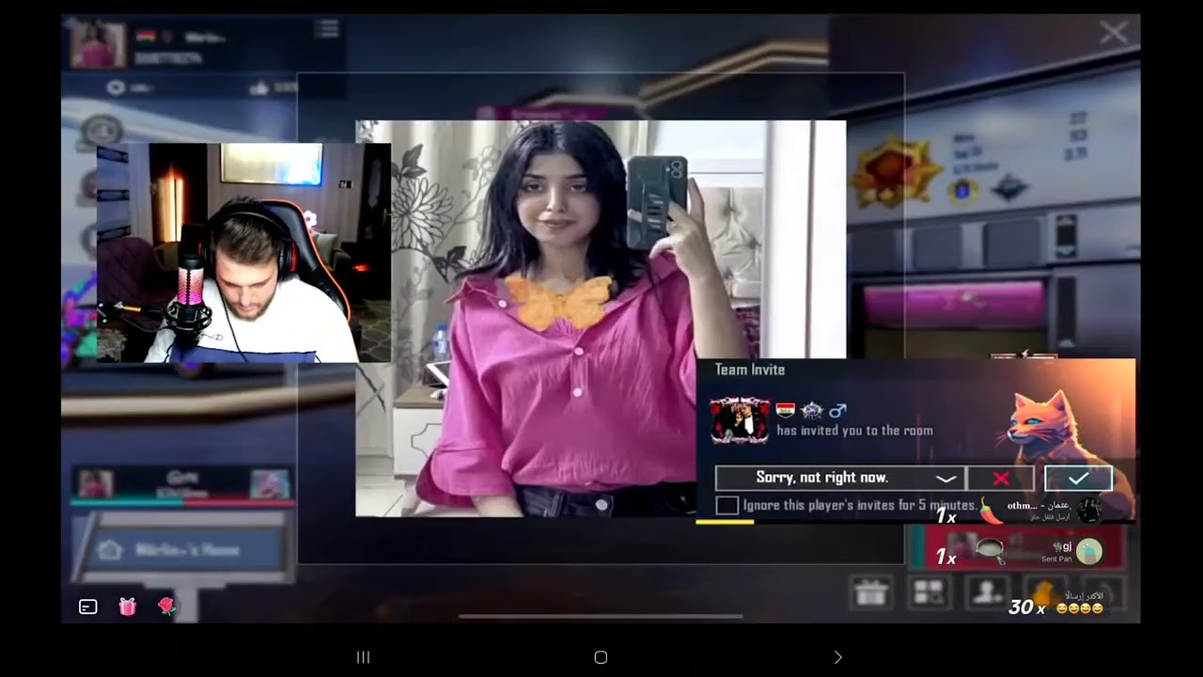Click the male gender symbol icon
Screen dimensions: 1203x677
837,410
